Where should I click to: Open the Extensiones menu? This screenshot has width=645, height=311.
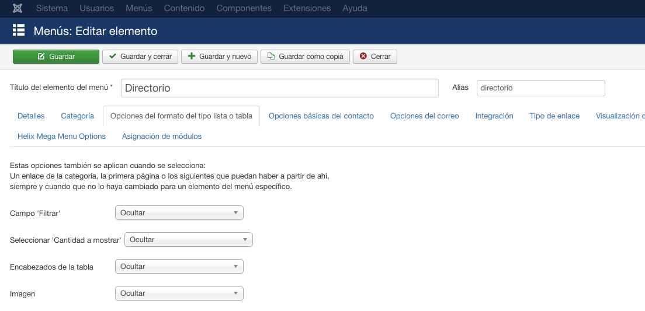(307, 8)
